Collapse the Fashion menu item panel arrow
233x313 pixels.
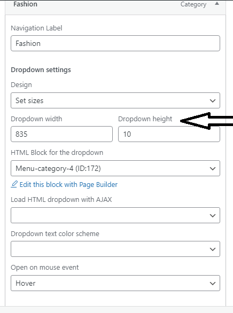[217, 4]
